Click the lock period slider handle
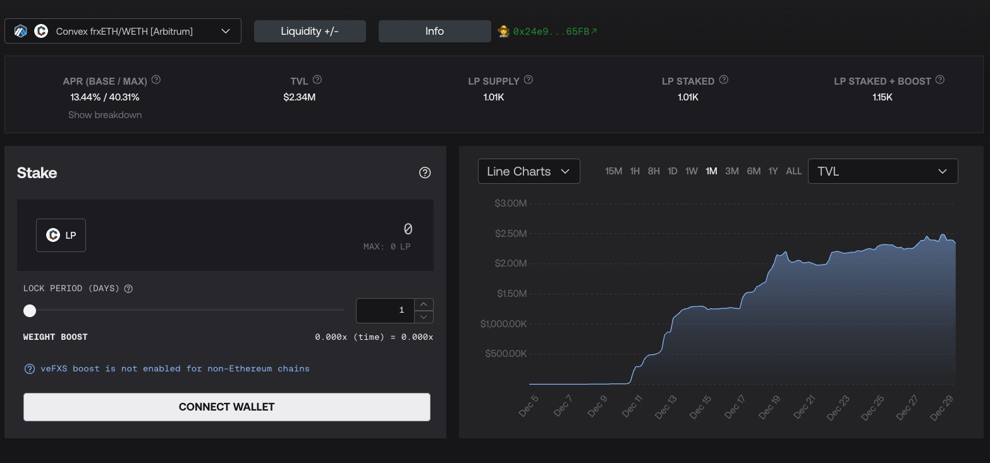 (x=30, y=310)
